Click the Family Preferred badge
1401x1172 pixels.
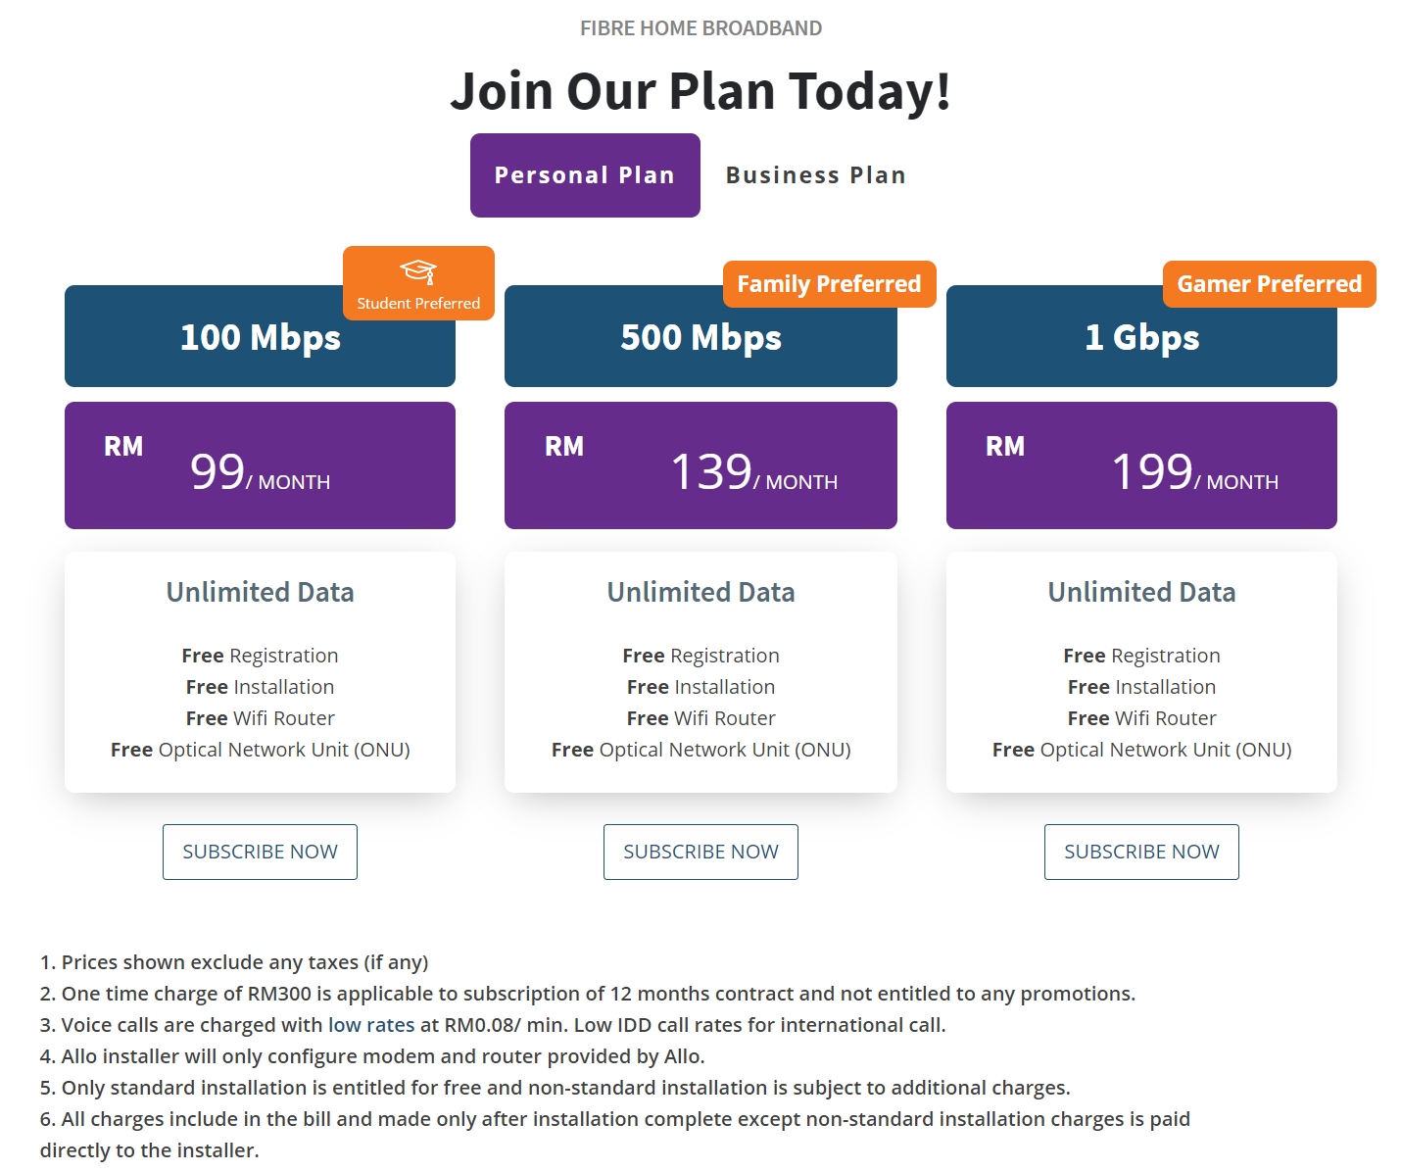pos(829,284)
